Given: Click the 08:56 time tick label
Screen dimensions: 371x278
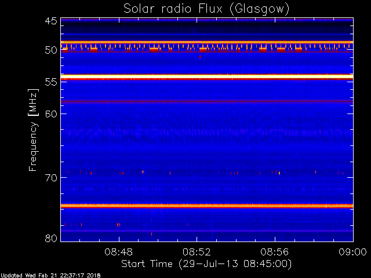Looking at the screenshot, I should point(275,252).
